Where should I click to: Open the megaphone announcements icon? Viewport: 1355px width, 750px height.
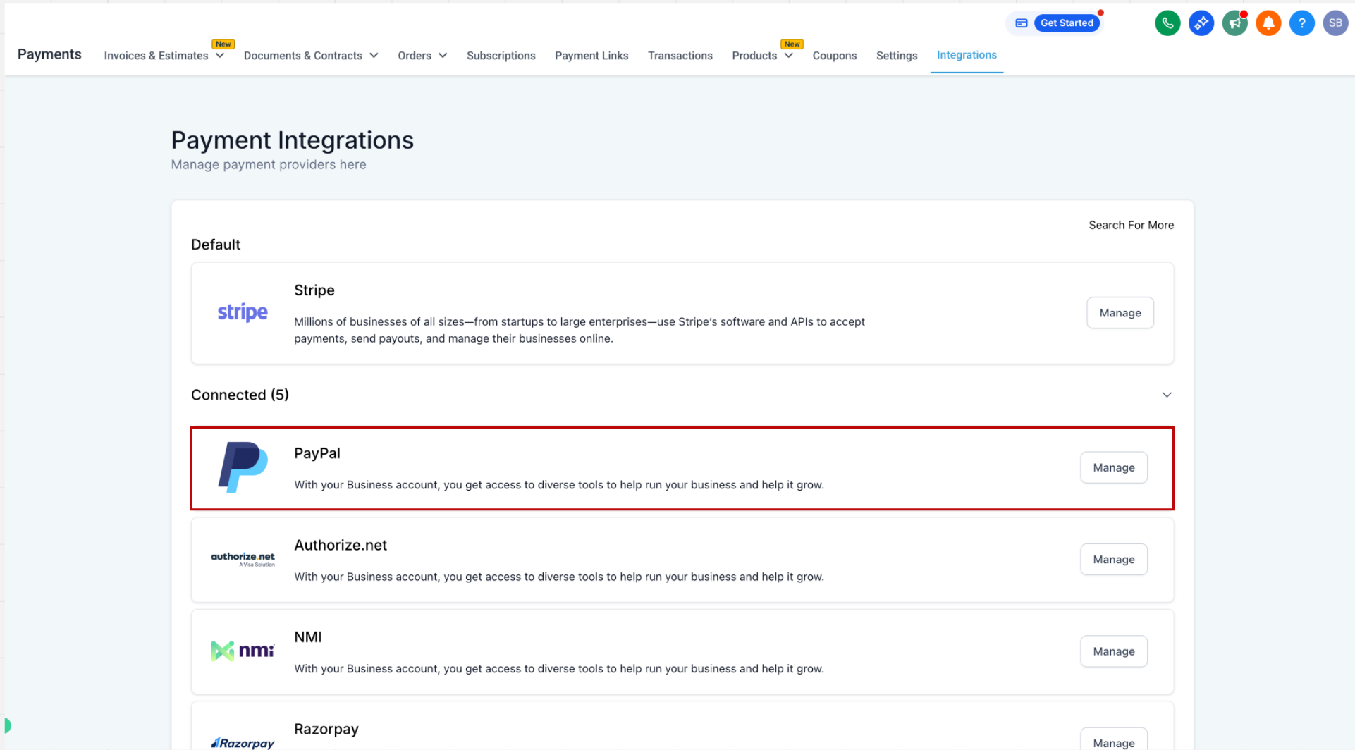1234,23
